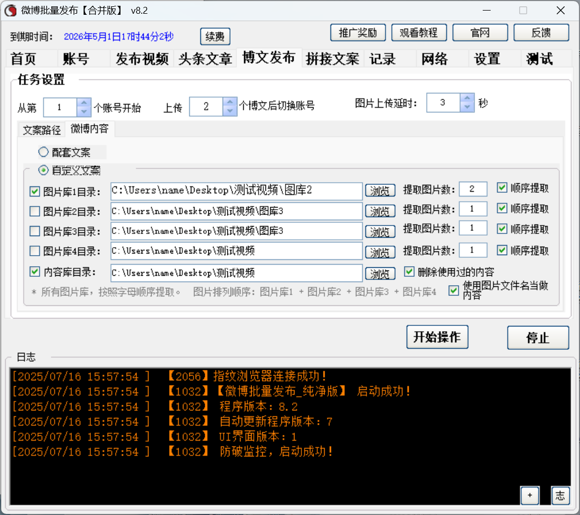Toggle the 内容库目录 checkbox
The image size is (580, 515).
click(x=35, y=272)
